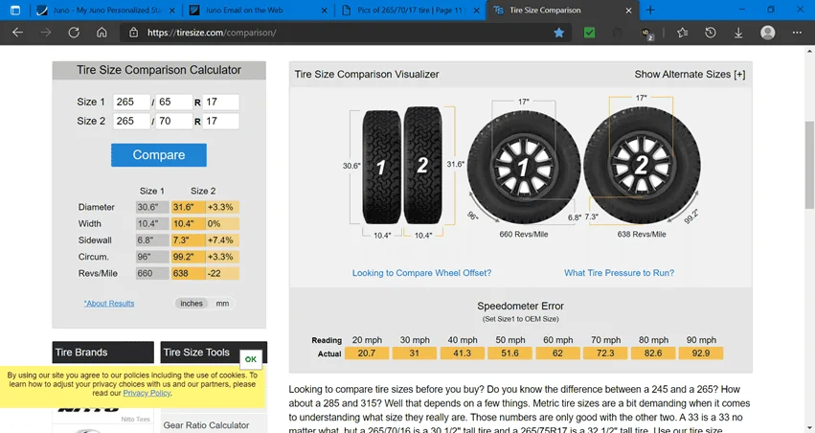Reload the tiresize.com page
The width and height of the screenshot is (815, 433).
pyautogui.click(x=74, y=33)
